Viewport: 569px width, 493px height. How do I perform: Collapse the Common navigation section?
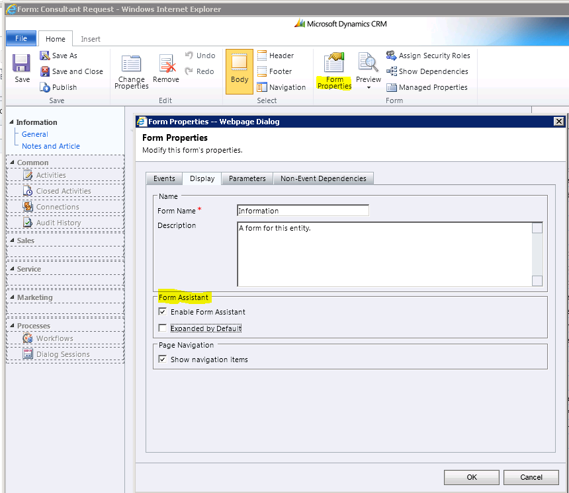coord(13,163)
